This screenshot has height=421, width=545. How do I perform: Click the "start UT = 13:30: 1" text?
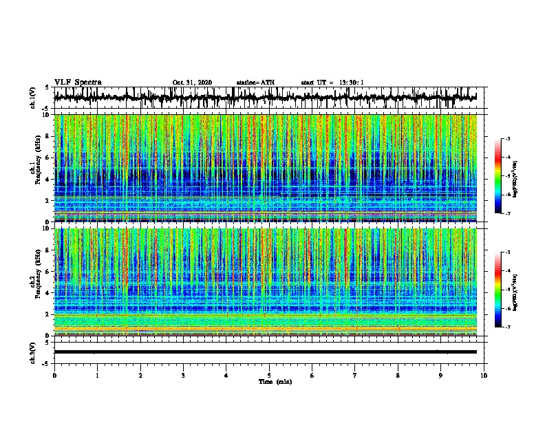pyautogui.click(x=332, y=83)
